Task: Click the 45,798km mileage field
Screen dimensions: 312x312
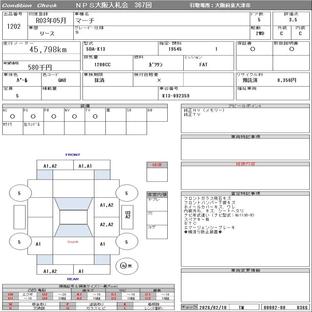Action: [x=48, y=50]
